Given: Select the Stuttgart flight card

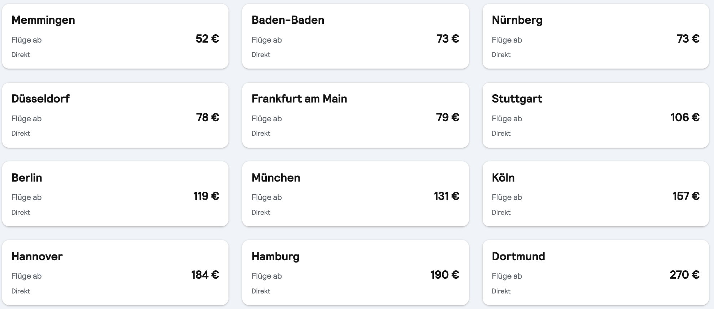Looking at the screenshot, I should (x=596, y=115).
